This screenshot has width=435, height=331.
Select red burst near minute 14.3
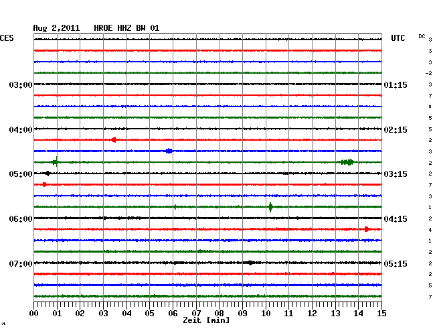tap(367, 229)
